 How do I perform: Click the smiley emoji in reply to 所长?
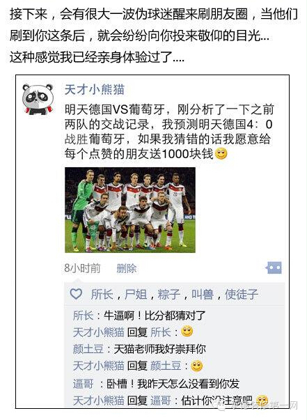point(187,332)
